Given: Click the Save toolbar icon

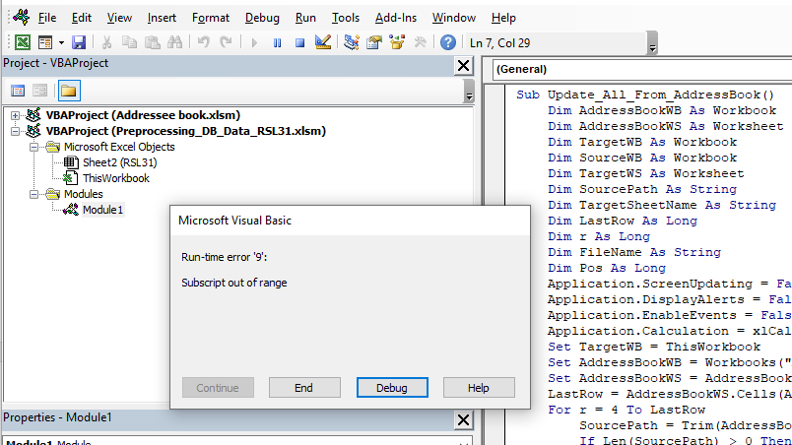Looking at the screenshot, I should [x=79, y=42].
